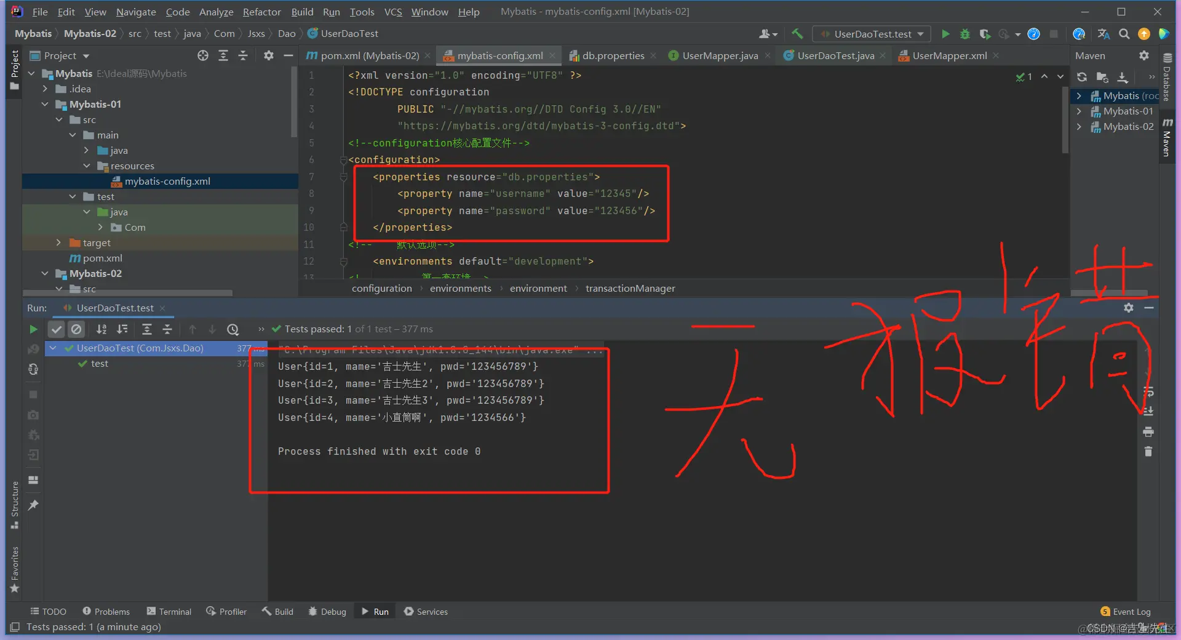Sort test results alphabetically
1181x640 pixels.
click(x=101, y=329)
